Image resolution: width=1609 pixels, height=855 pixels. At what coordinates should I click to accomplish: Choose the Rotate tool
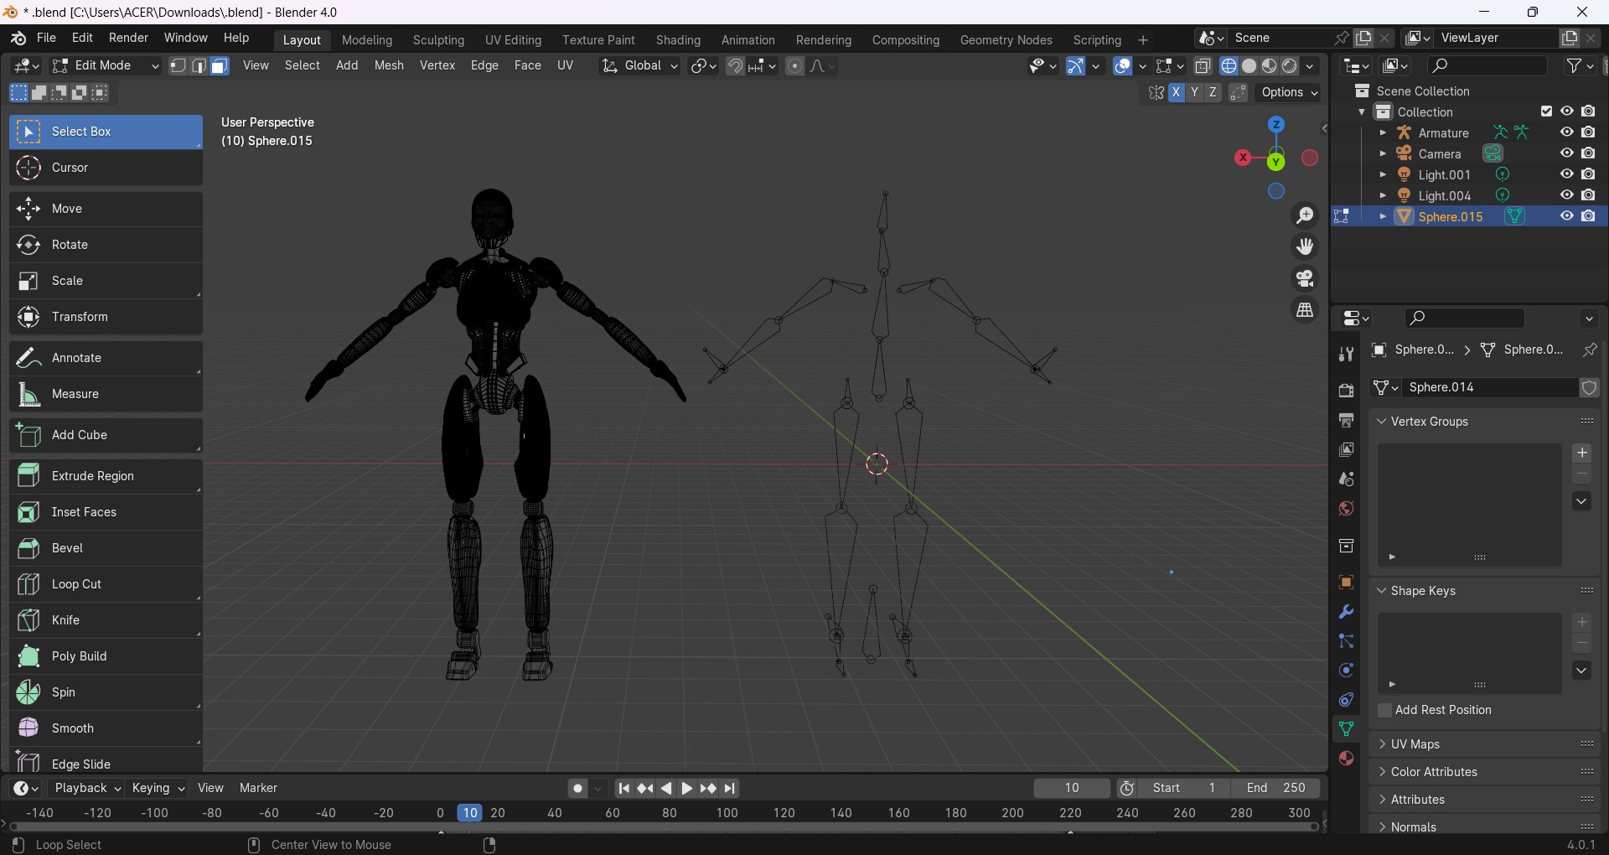(106, 245)
